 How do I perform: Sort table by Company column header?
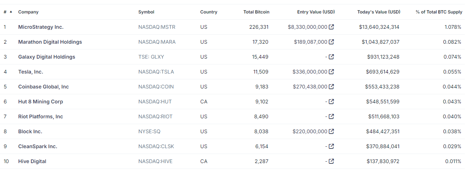tap(28, 12)
